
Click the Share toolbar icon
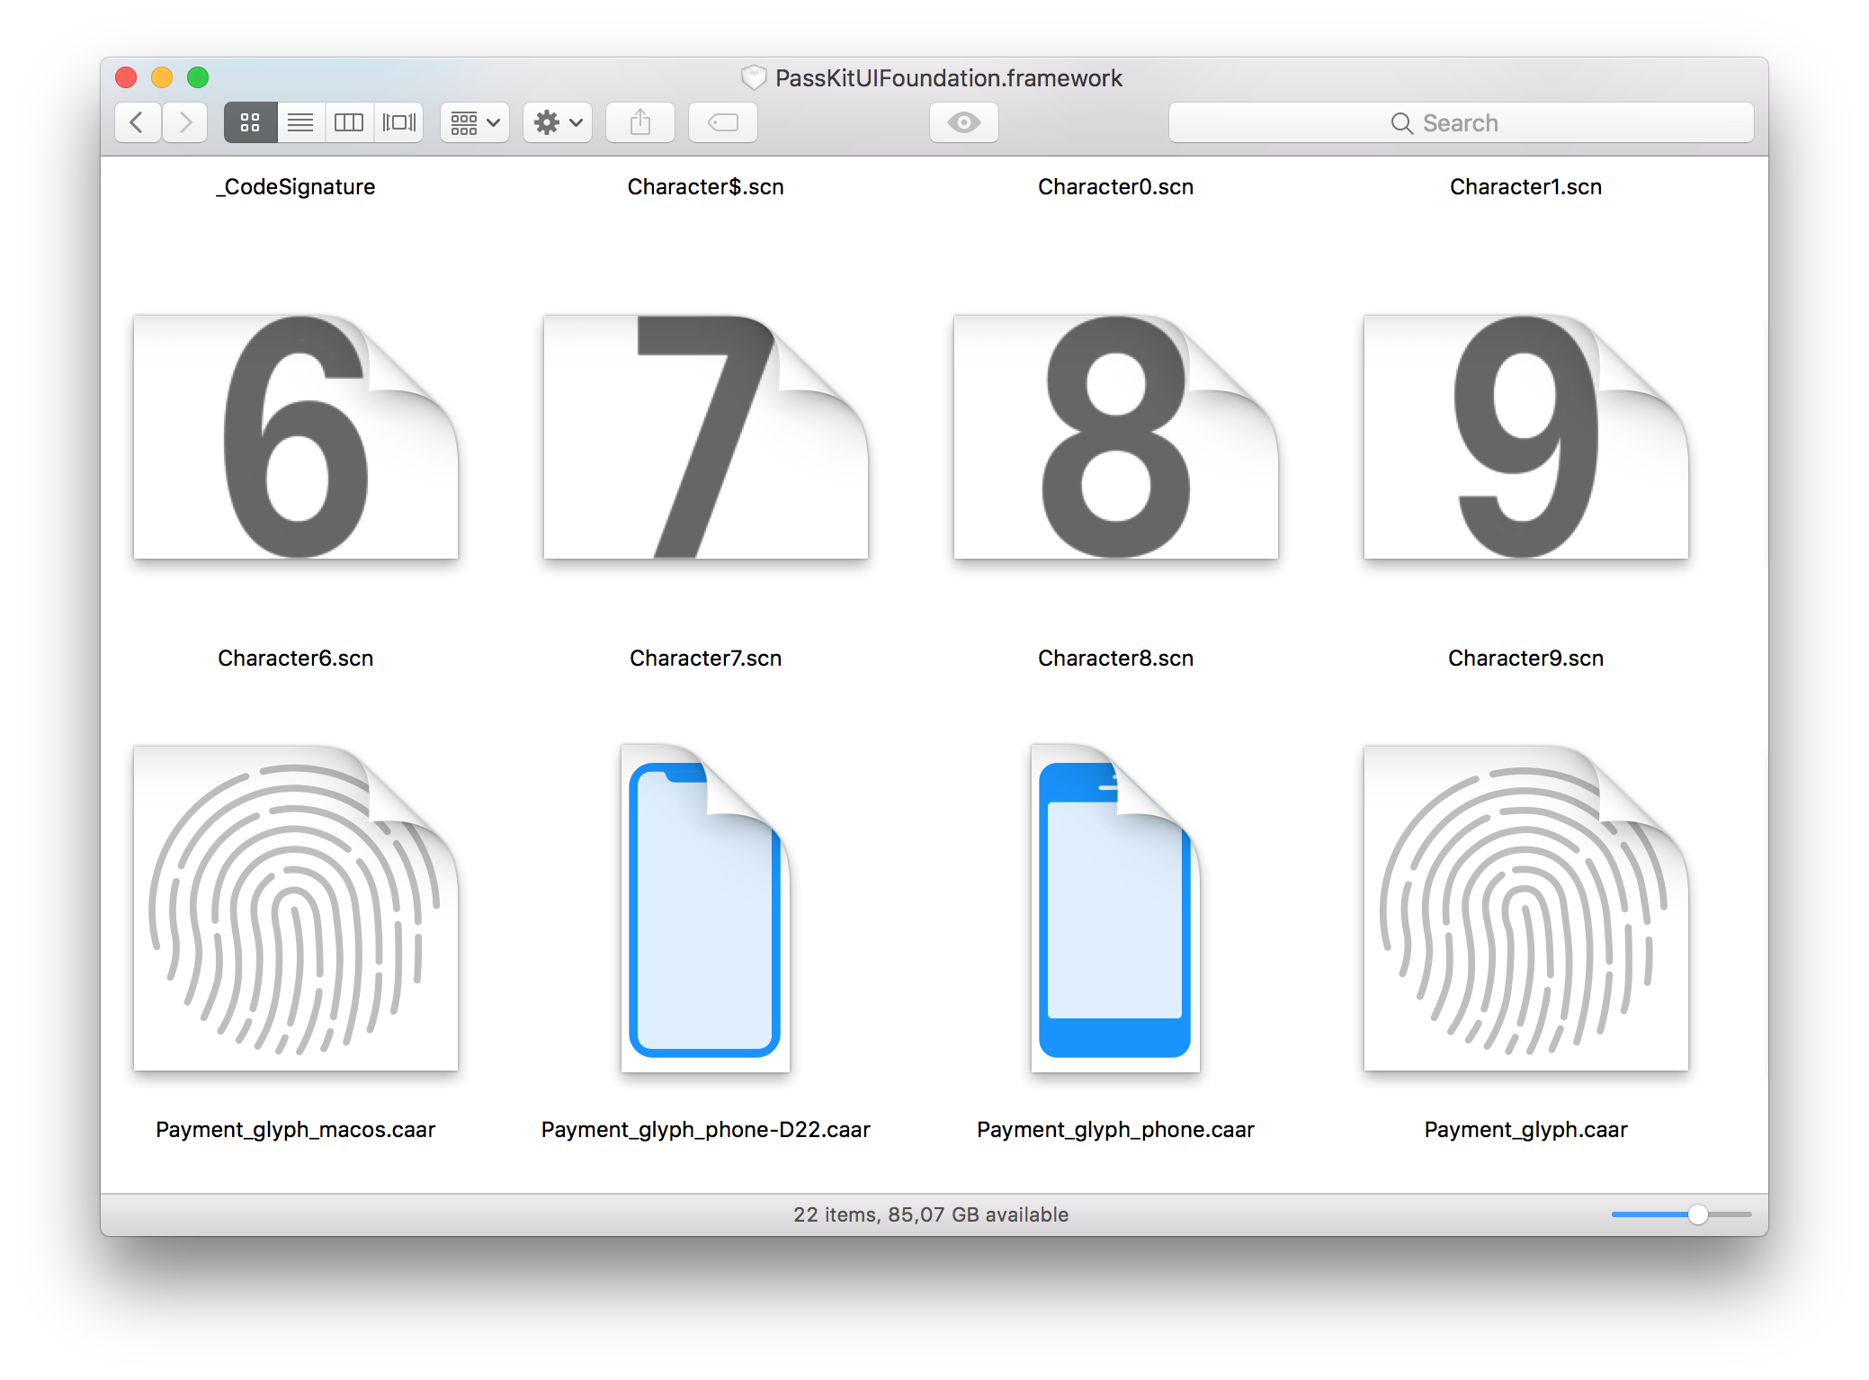pos(640,122)
